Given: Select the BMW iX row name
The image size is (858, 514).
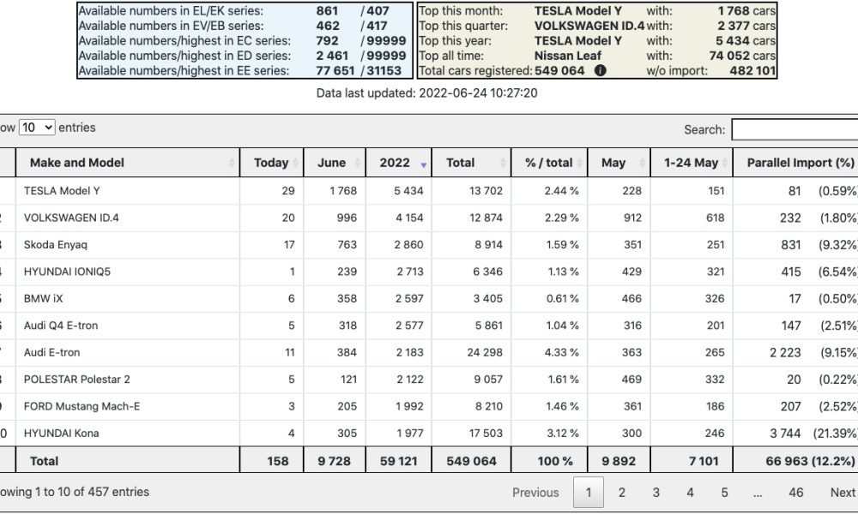Looking at the screenshot, I should [x=43, y=299].
